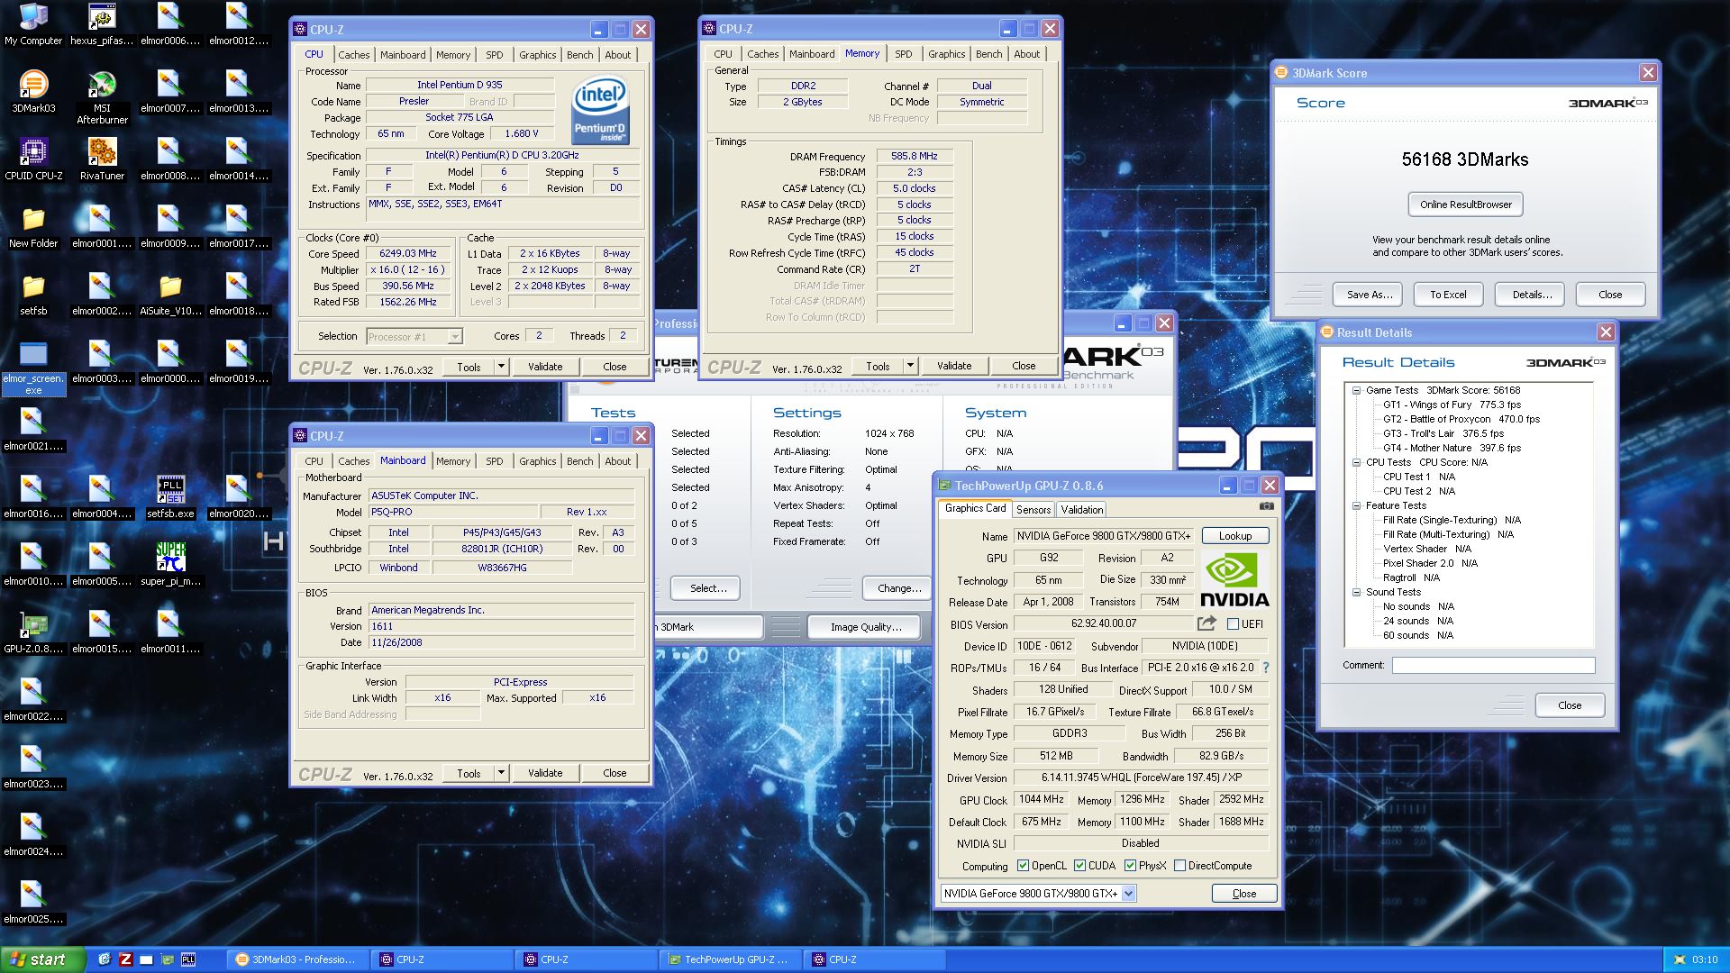Click the Intel Pentium D logo in CPU-Z
This screenshot has height=973, width=1730.
tap(600, 110)
